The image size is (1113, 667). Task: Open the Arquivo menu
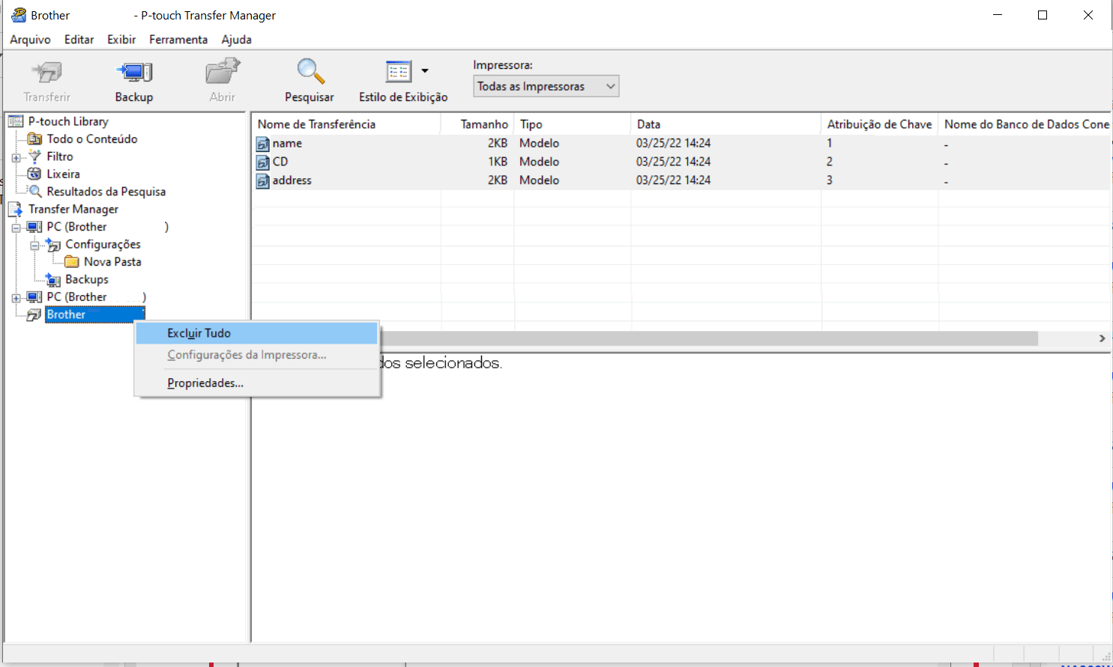(30, 40)
